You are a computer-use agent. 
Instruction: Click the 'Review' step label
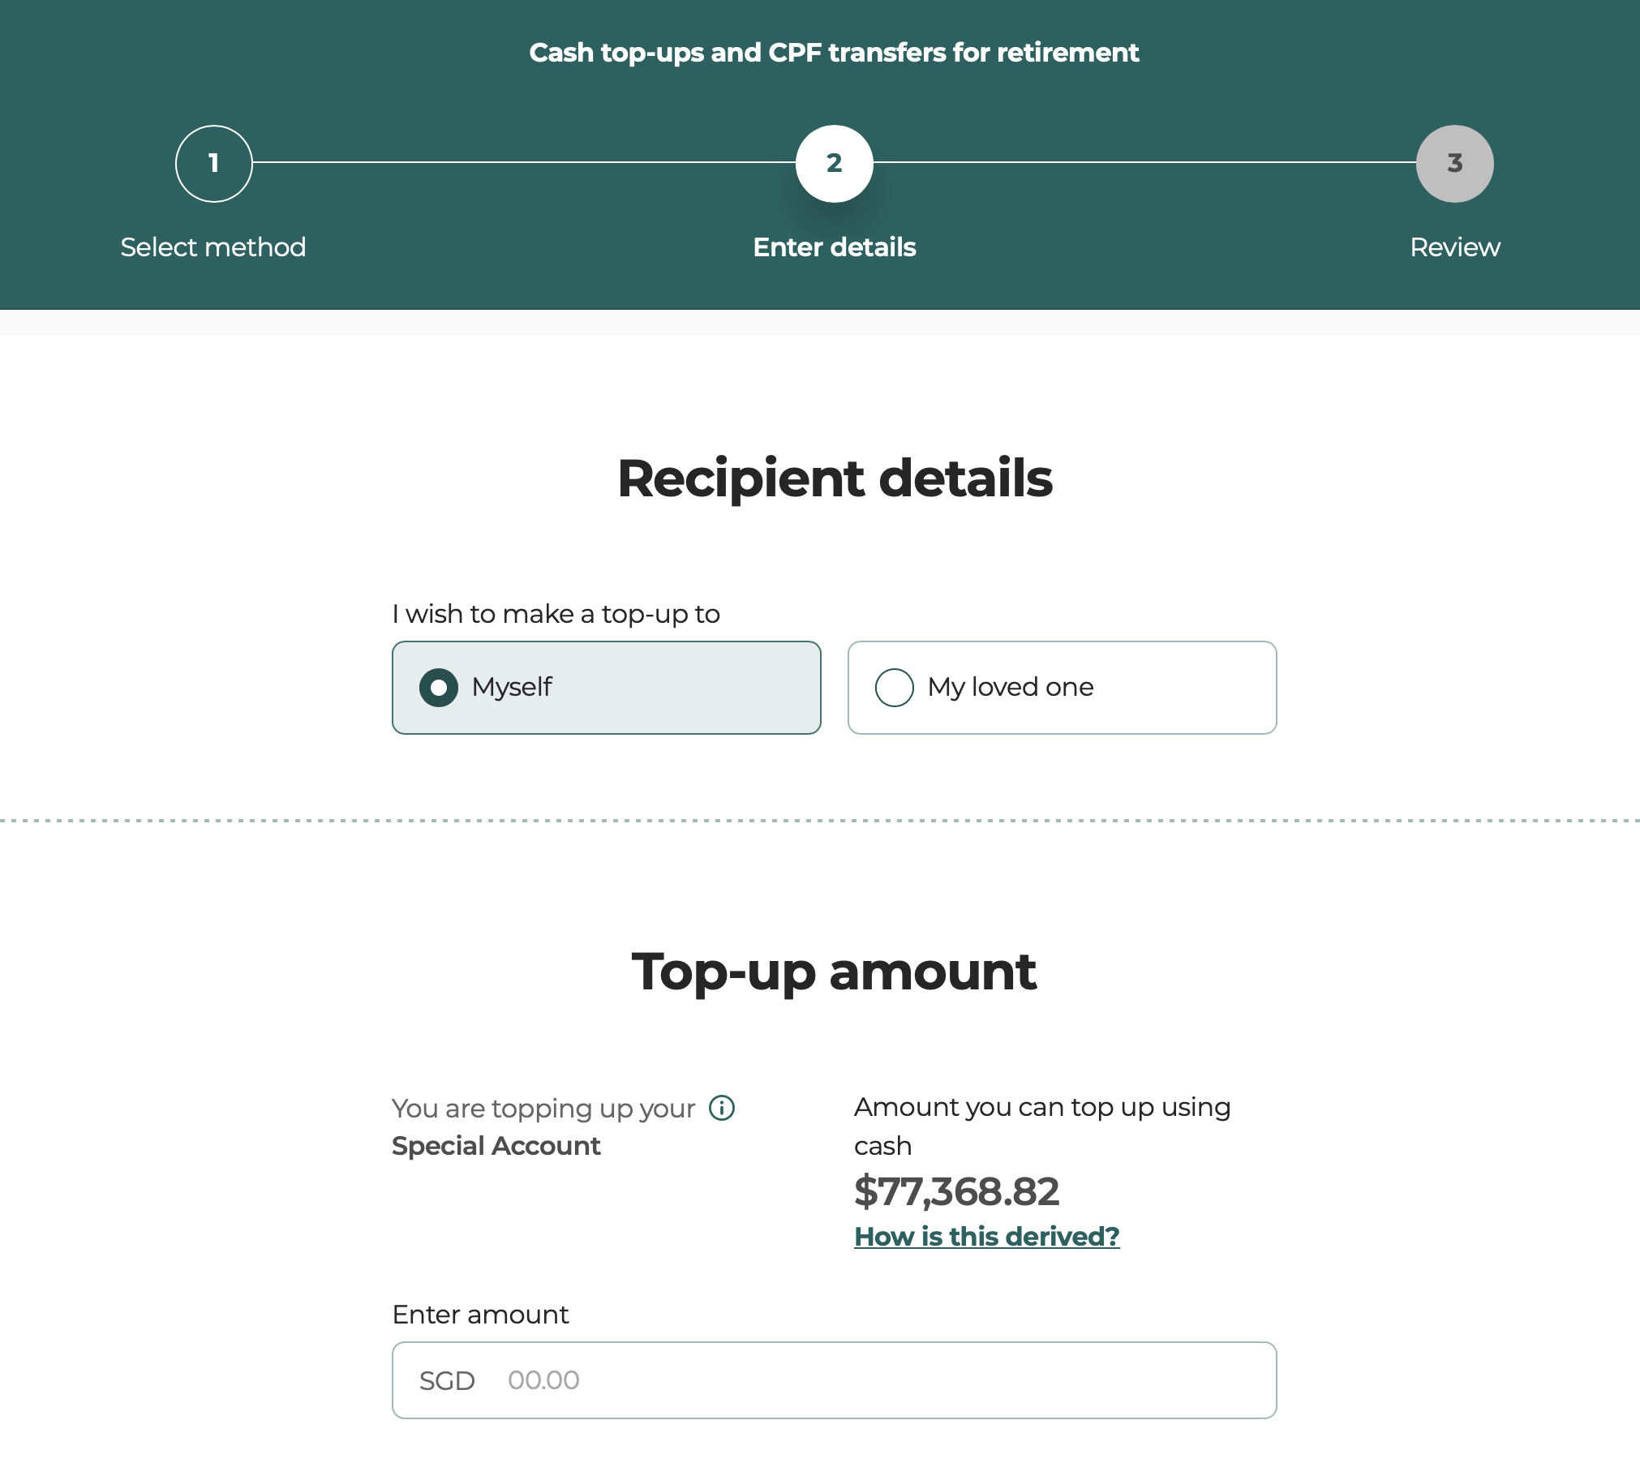point(1454,247)
